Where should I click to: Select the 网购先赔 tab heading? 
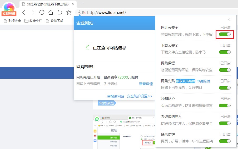pos(85,67)
